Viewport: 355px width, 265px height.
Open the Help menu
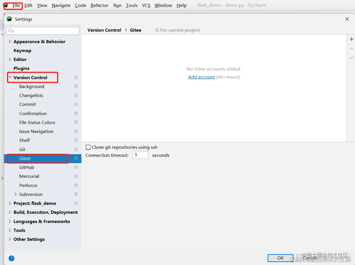[x=182, y=5]
